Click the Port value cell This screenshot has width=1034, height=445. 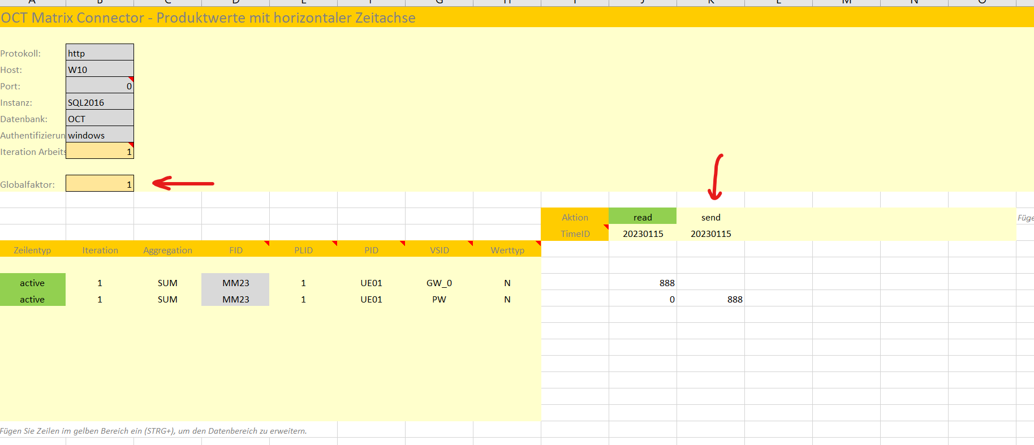click(x=100, y=86)
